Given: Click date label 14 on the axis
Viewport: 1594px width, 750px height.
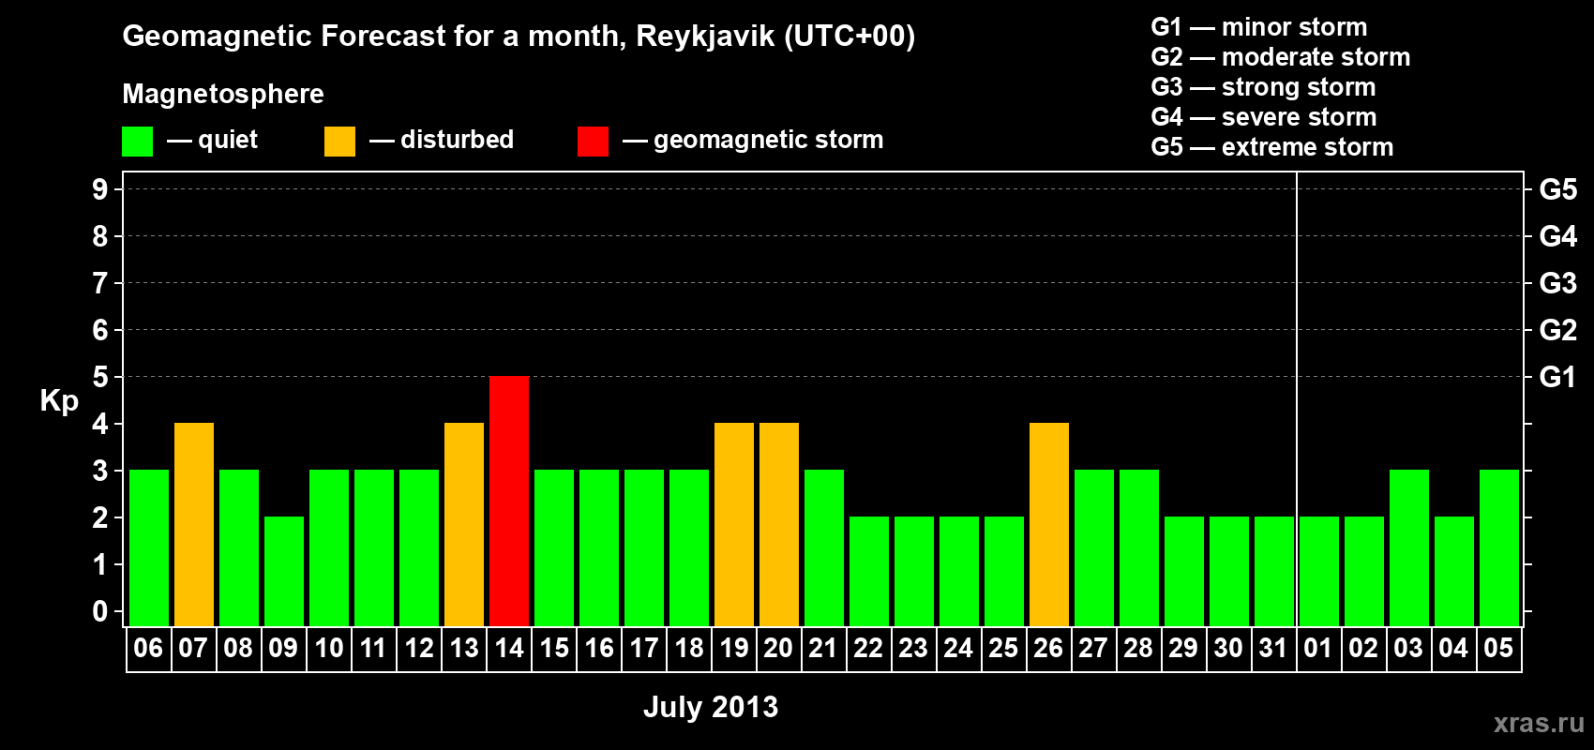Looking at the screenshot, I should coord(508,648).
